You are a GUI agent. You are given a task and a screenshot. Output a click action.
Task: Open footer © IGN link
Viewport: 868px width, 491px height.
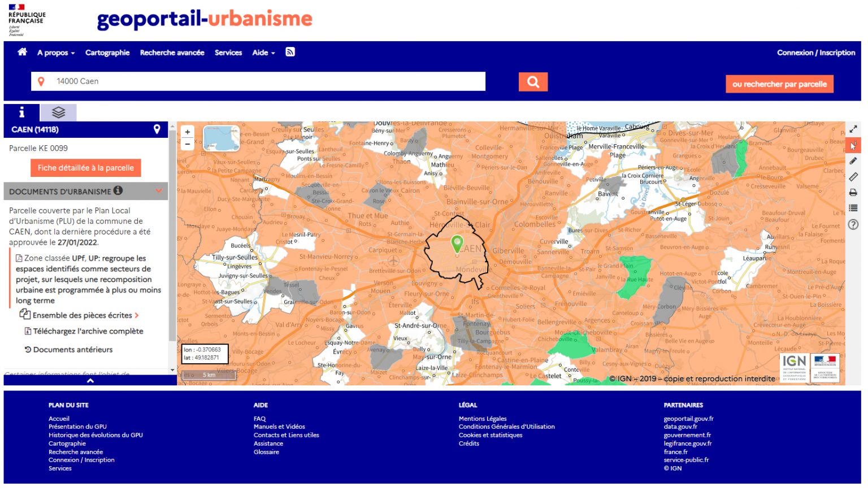click(672, 468)
